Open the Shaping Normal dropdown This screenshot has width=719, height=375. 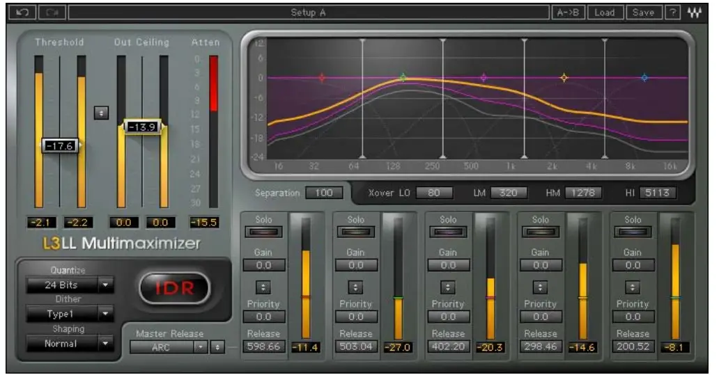[70, 344]
